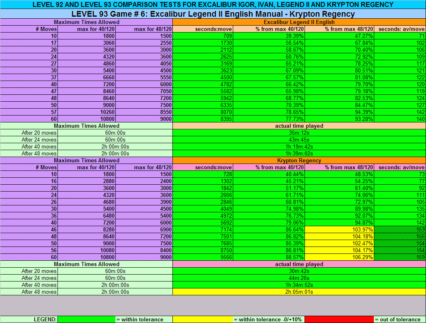
Task: Select the 39.39% percentage cell
Action: (269, 36)
